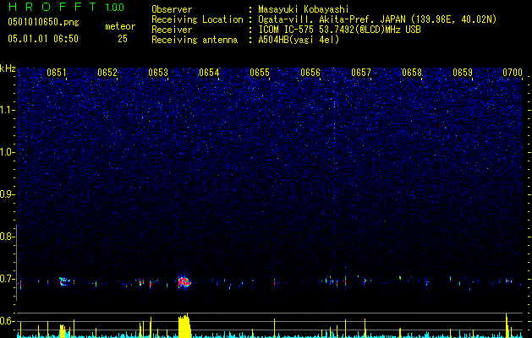The width and height of the screenshot is (532, 338).
Task: Click the A504HB(yagi 4el) antenna text
Action: [299, 40]
